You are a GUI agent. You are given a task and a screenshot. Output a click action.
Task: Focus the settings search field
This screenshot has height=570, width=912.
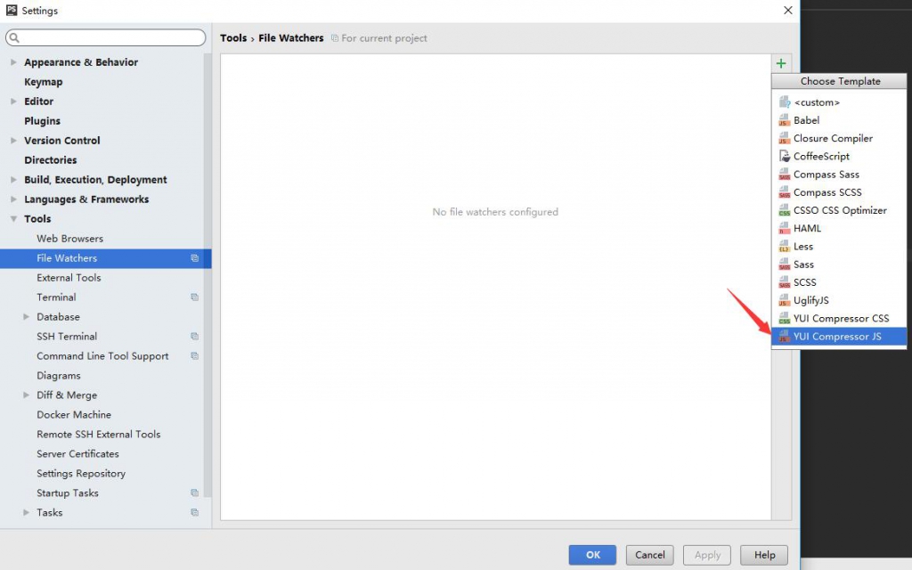106,37
